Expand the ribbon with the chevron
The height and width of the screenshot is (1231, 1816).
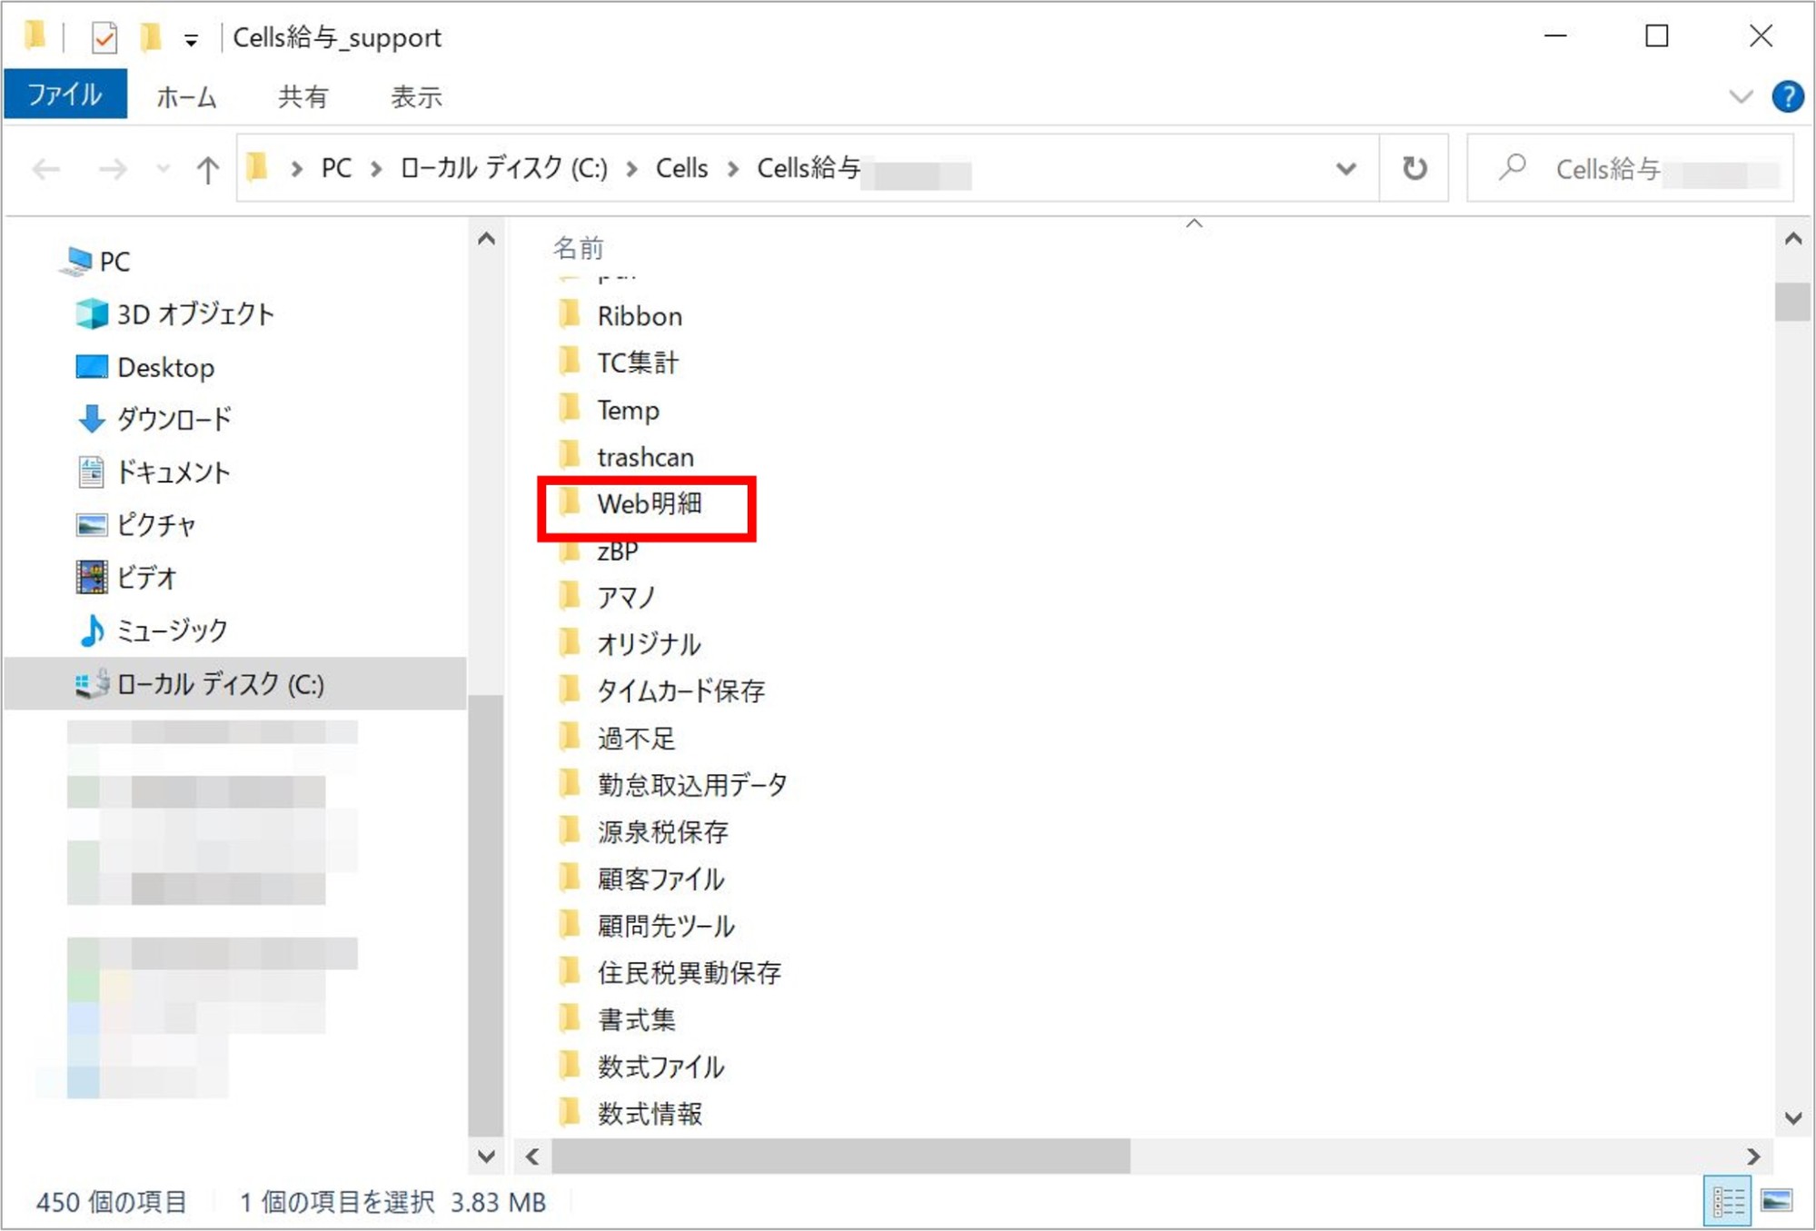(1740, 96)
